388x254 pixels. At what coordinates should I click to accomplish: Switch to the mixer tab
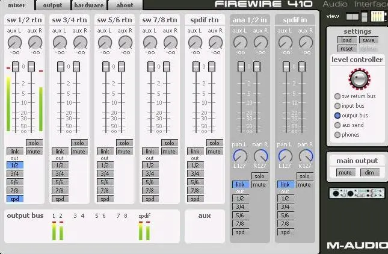[x=17, y=5]
